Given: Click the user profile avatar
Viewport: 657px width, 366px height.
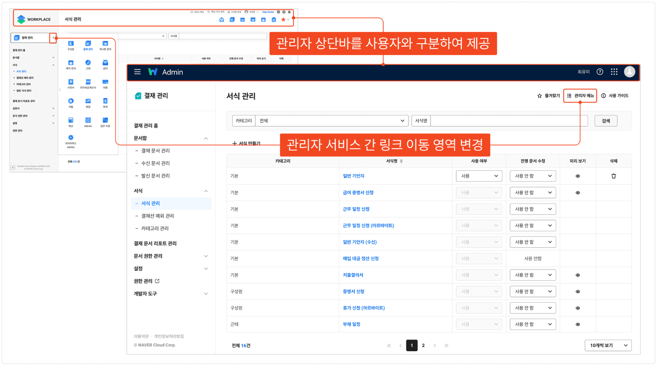Looking at the screenshot, I should pyautogui.click(x=629, y=72).
